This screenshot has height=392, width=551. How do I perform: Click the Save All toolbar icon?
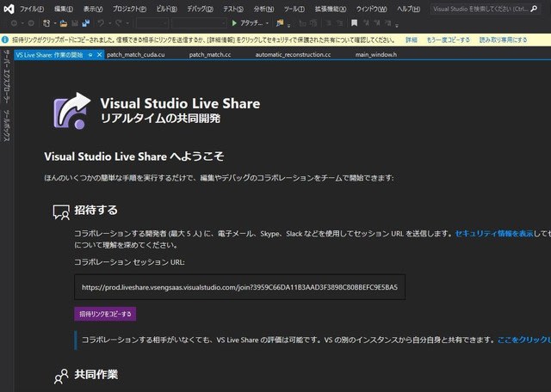[x=86, y=23]
